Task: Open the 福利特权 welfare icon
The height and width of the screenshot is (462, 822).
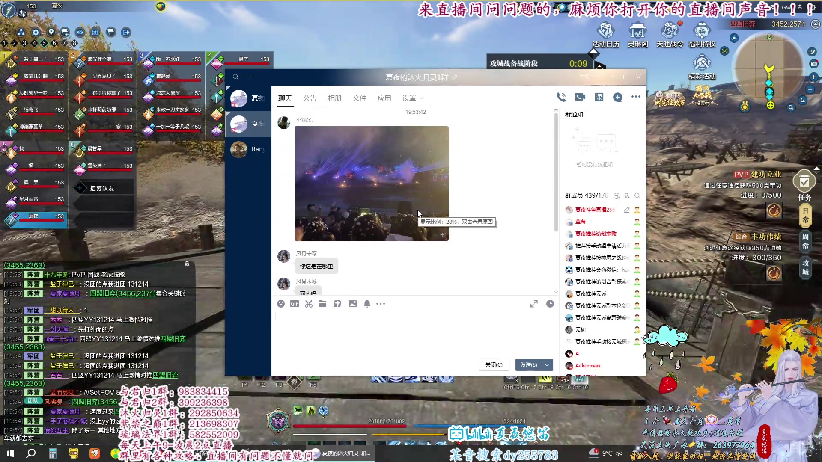Action: coord(702,35)
